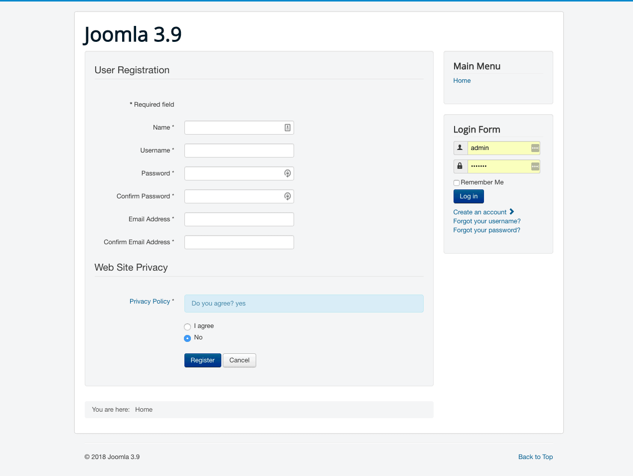The height and width of the screenshot is (476, 633).
Task: Click the "Login Form" heading
Action: pos(477,130)
